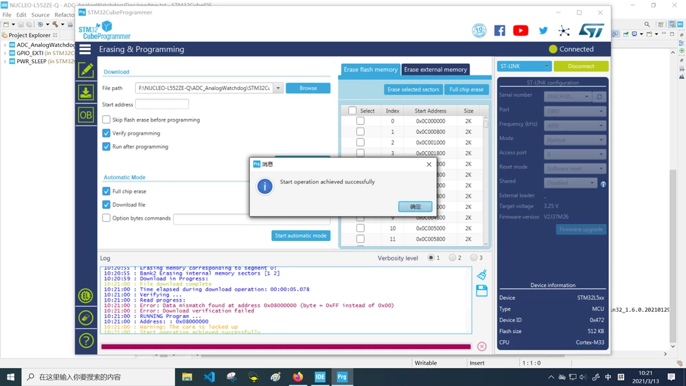This screenshot has height=386, width=686.
Task: Click Start automatic mode button
Action: (x=301, y=236)
